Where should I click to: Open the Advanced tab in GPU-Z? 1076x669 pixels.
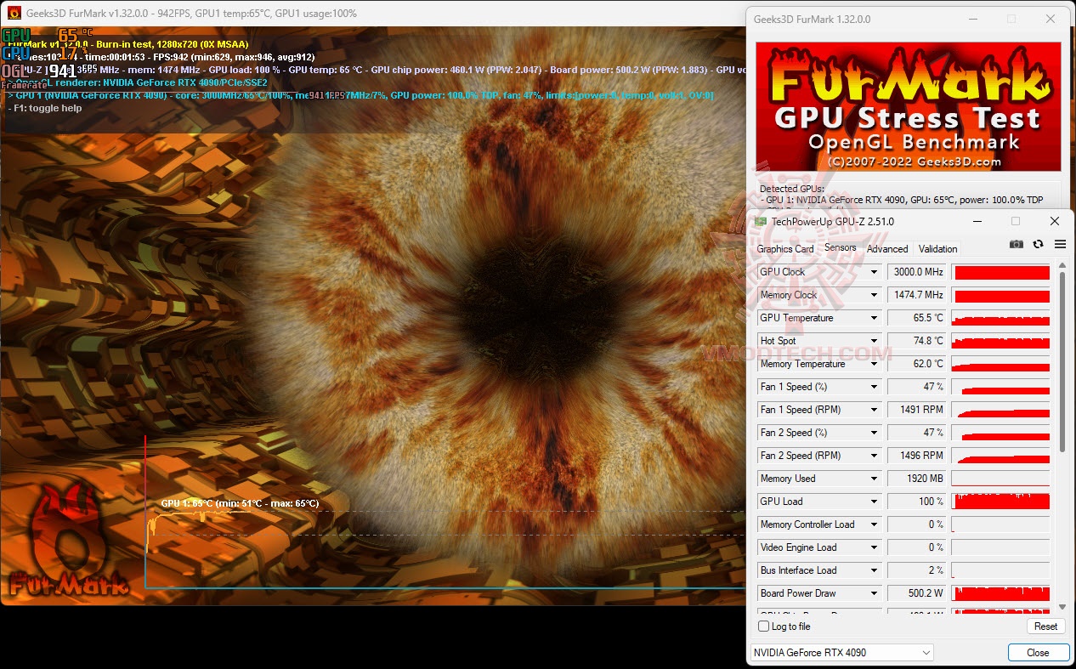[887, 249]
